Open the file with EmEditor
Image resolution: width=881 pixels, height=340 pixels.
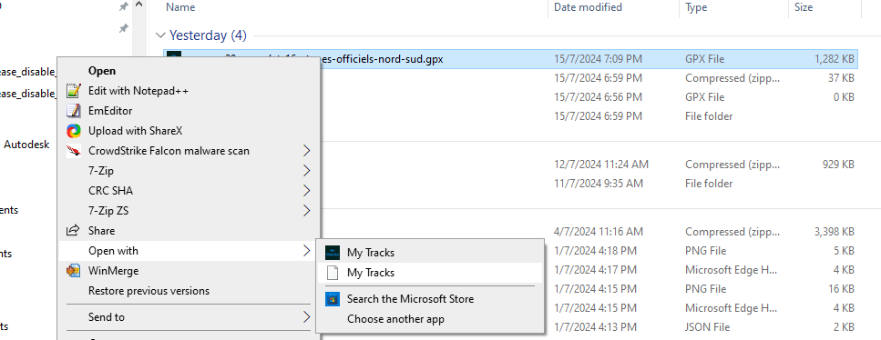click(x=189, y=111)
